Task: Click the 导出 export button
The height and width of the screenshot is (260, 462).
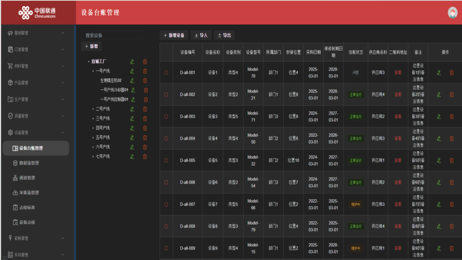Action: [224, 35]
